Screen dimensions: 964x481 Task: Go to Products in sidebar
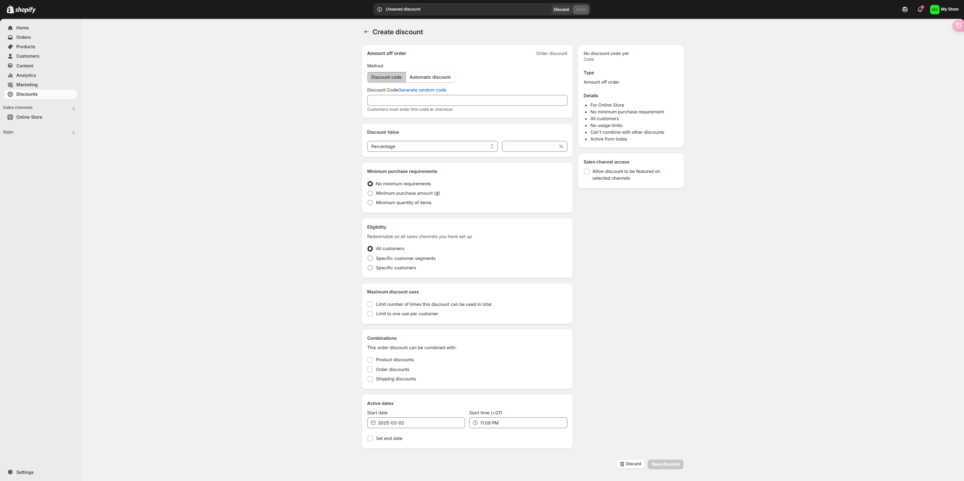pyautogui.click(x=40, y=47)
